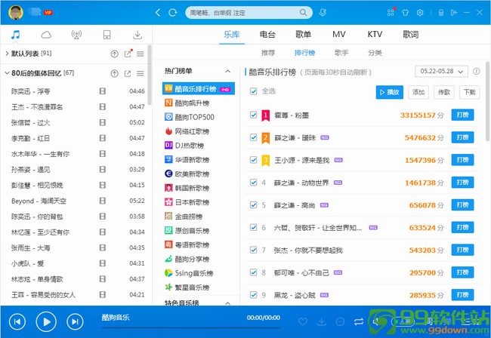Open the apps grid icon
This screenshot has height=338, width=491.
click(391, 13)
